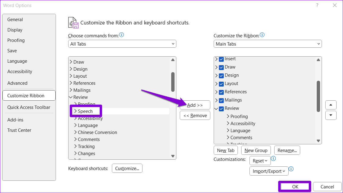Expand Insert in the ribbon tabs list
Screen dimensions: 343x193
coord(216,59)
